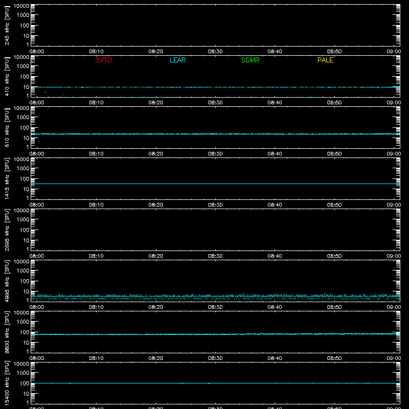Viewport: 409px width, 409px height.
Task: Select the 1415 MHz [SFU] axis title
Action: point(7,178)
